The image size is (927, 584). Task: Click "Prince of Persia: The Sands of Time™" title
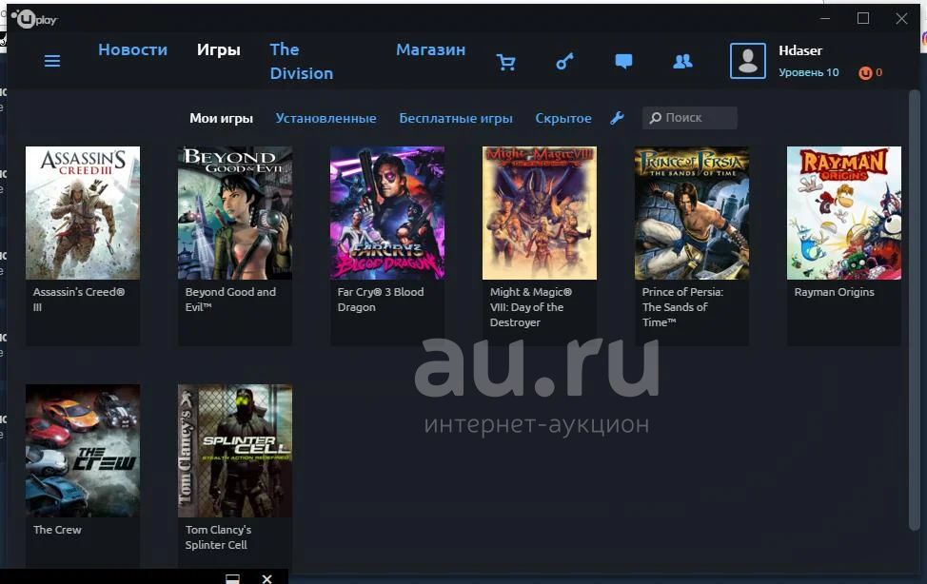tap(682, 307)
